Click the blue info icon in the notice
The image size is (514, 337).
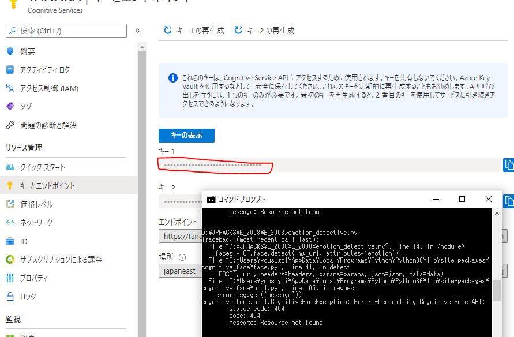pyautogui.click(x=173, y=78)
